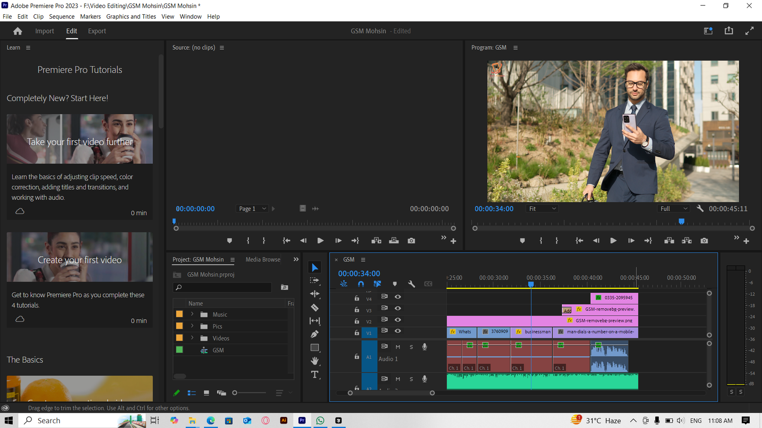Select the Rectangle tool
Image resolution: width=762 pixels, height=428 pixels.
pyautogui.click(x=315, y=348)
